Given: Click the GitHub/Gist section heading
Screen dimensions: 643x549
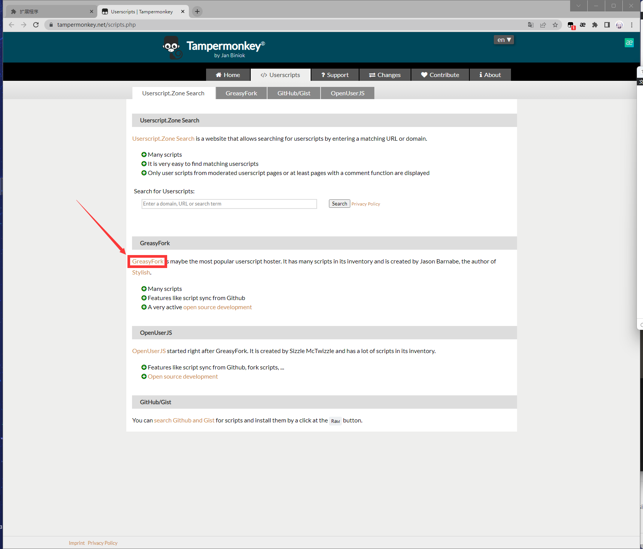Looking at the screenshot, I should [156, 402].
